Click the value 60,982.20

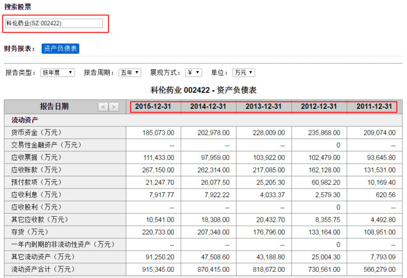click(326, 183)
